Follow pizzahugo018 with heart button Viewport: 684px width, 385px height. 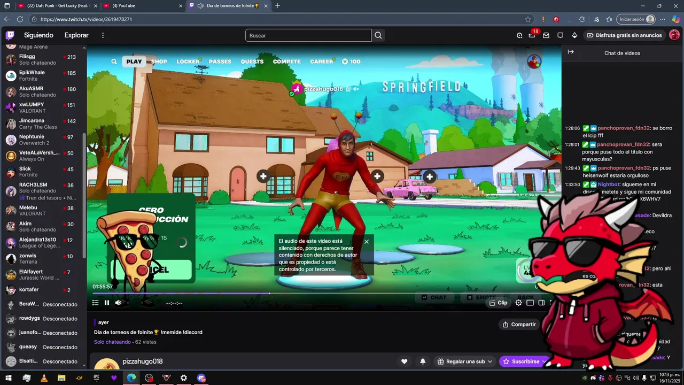click(405, 361)
